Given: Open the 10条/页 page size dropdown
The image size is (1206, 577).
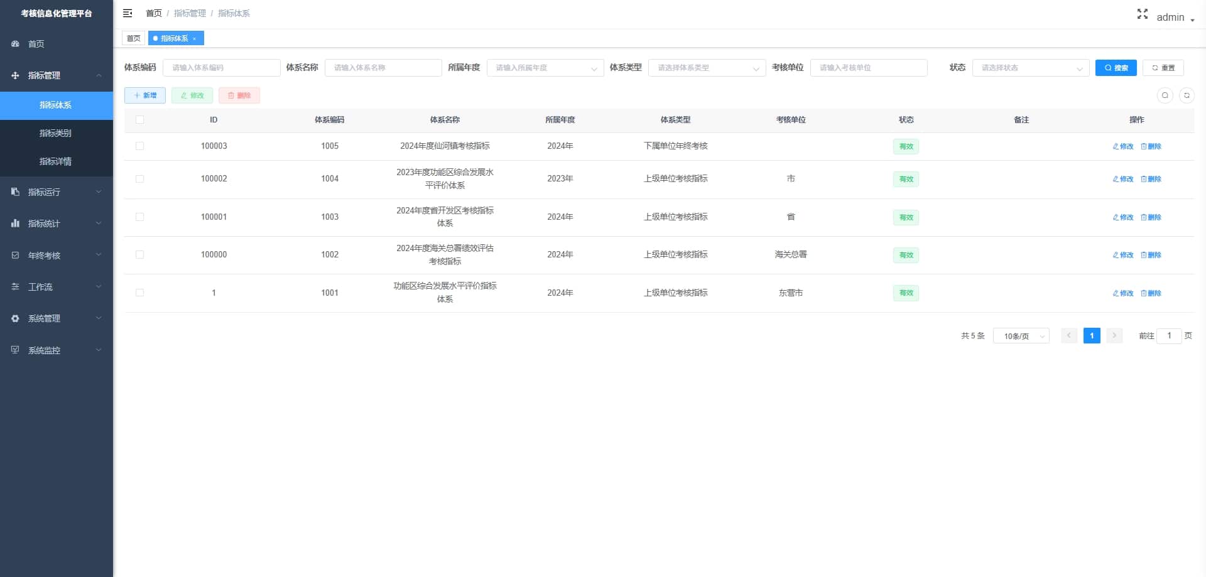Looking at the screenshot, I should [1021, 336].
